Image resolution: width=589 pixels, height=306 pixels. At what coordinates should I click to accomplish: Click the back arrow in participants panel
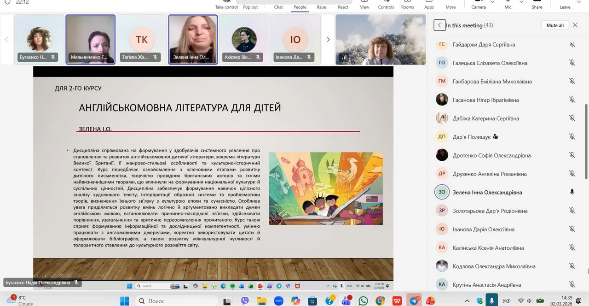coord(439,25)
